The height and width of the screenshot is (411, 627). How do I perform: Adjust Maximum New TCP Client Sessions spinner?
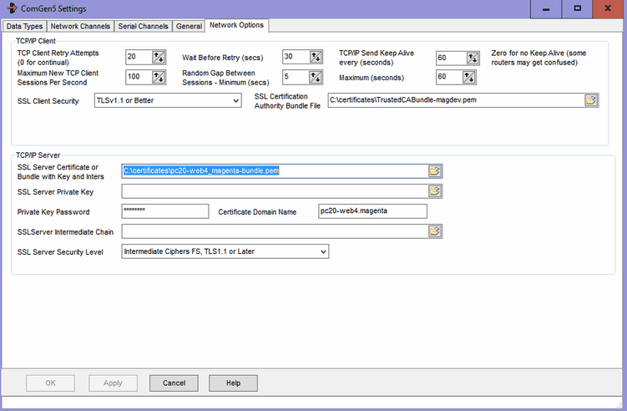[159, 77]
